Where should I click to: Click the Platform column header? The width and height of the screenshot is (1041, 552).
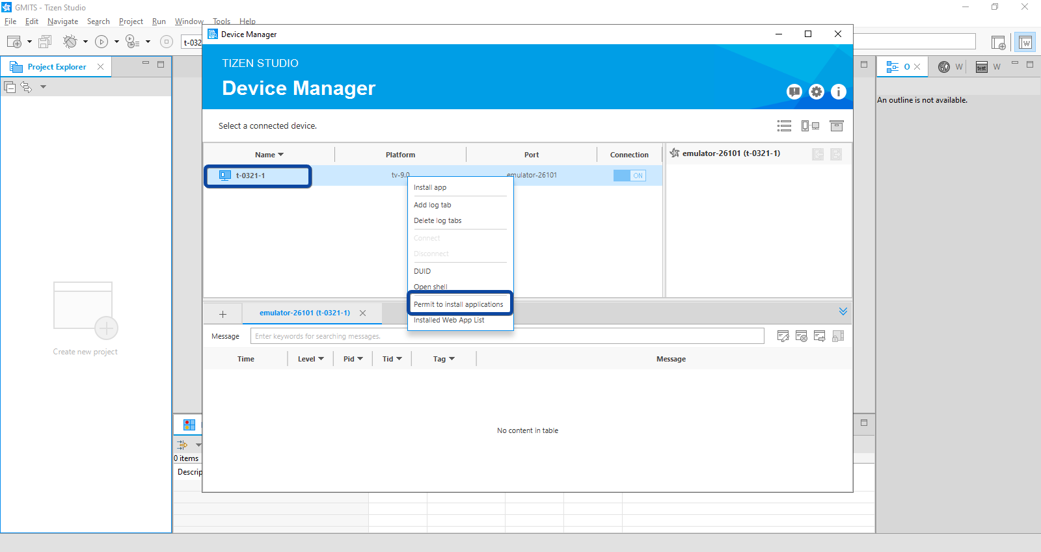(x=400, y=155)
